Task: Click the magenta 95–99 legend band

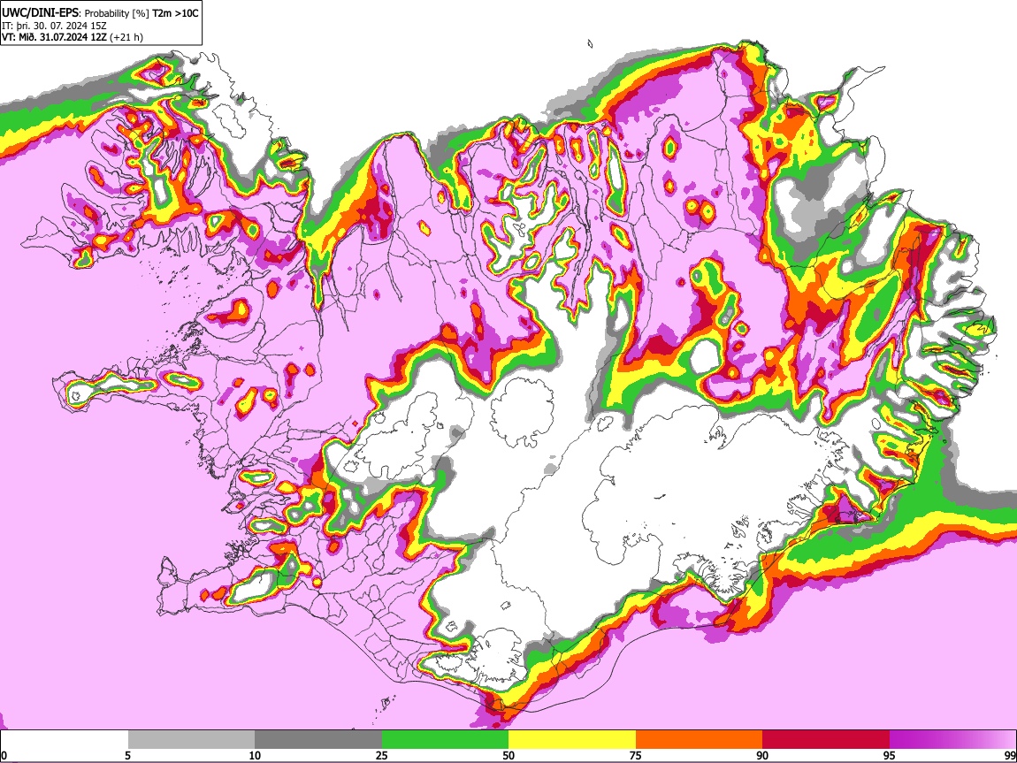Action: [952, 740]
